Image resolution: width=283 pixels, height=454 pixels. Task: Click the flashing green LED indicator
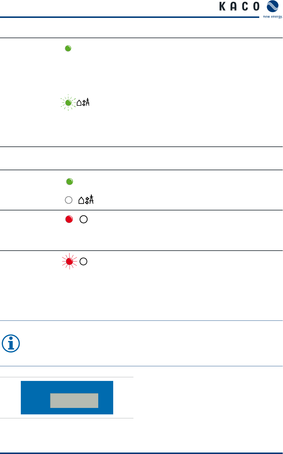68,103
